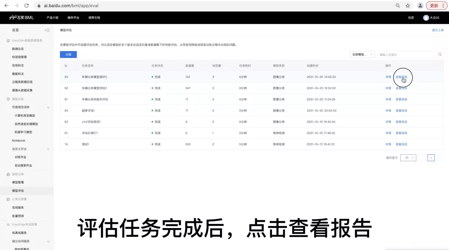Collapse the 预置模型调参 sidebar group

pos(48,107)
